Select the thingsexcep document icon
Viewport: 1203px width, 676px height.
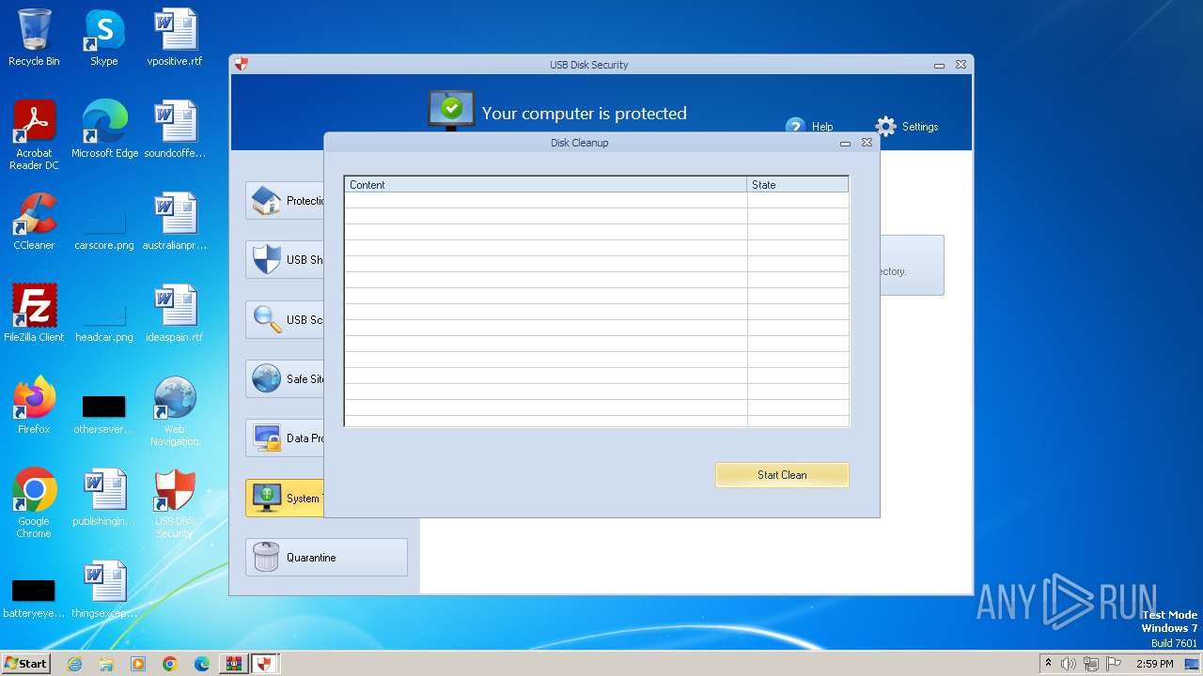[x=103, y=590]
